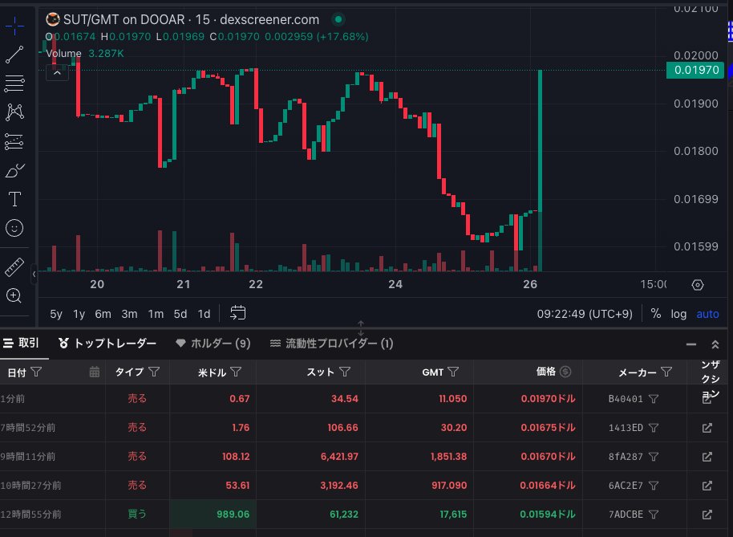Screen dimensions: 733x537
Task: Select the crosshair cursor tool
Action: point(14,26)
